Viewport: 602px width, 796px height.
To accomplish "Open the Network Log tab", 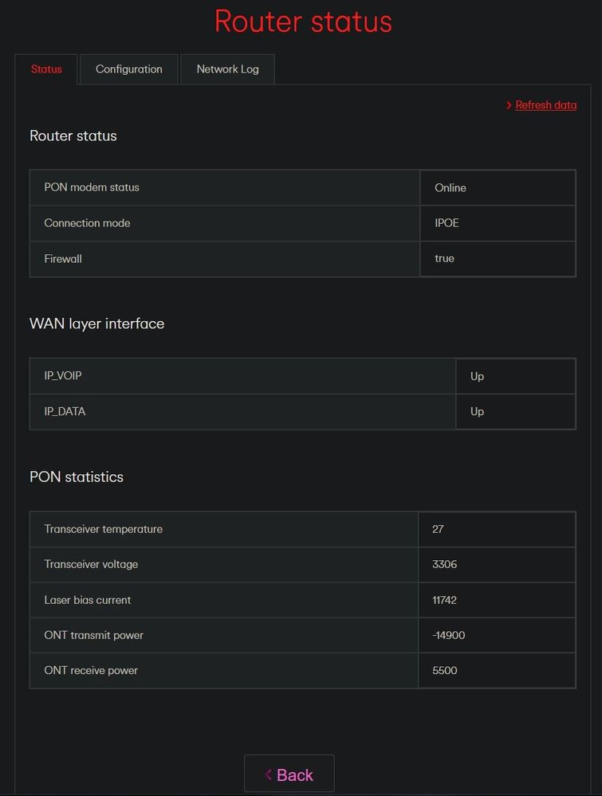I will [x=227, y=69].
